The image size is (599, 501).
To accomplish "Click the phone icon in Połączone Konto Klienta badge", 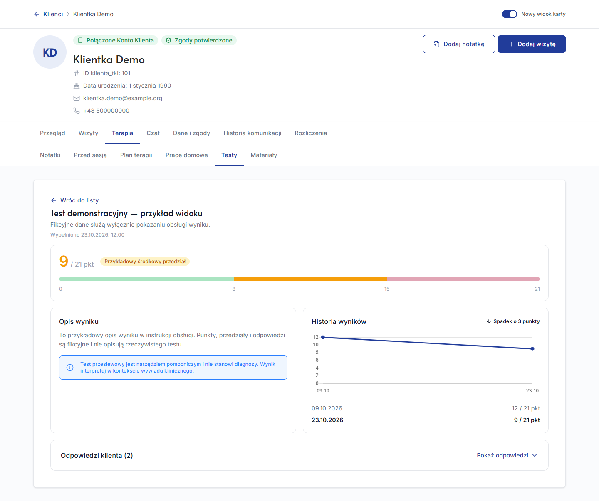I will click(x=80, y=40).
